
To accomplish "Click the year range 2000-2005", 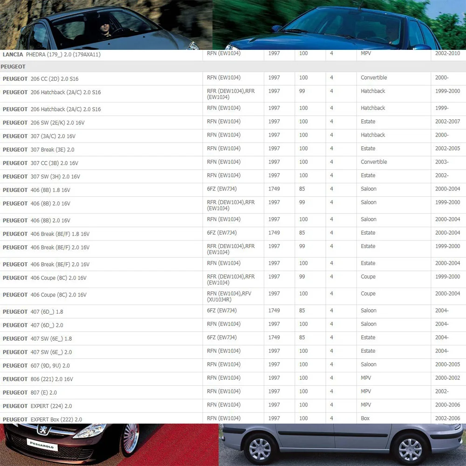I will click(447, 364).
